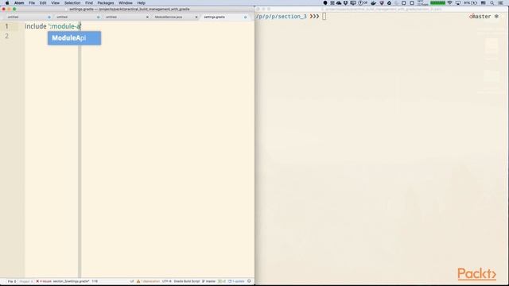Open the Window menu
This screenshot has height=286, width=509.
click(126, 3)
